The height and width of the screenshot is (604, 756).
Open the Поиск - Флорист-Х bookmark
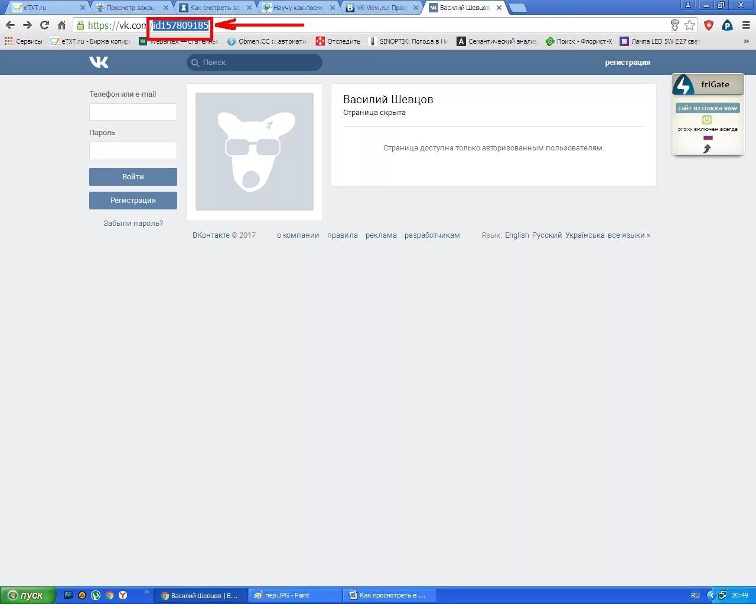tap(579, 41)
